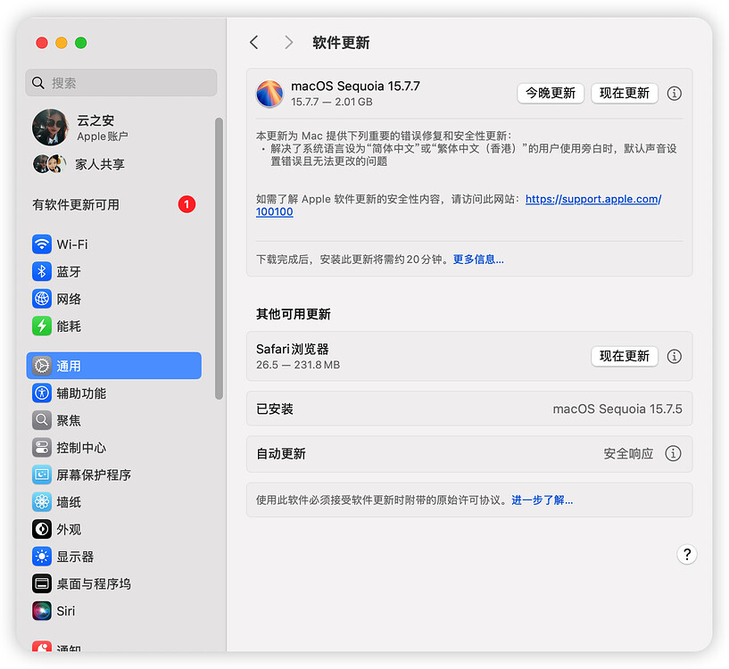
Task: Click the 软件更新 page title
Action: coord(341,43)
